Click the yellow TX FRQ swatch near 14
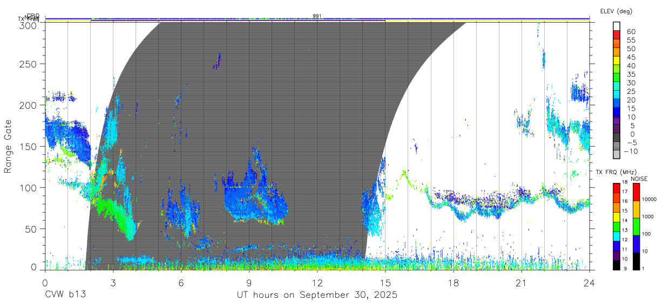Viewport: 663px width, 306px height. coord(616,217)
